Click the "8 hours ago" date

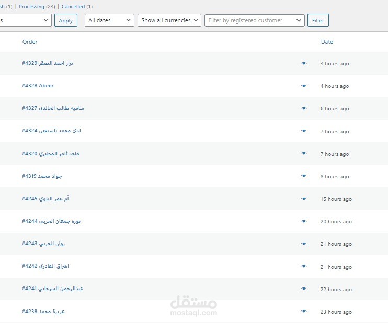335,176
